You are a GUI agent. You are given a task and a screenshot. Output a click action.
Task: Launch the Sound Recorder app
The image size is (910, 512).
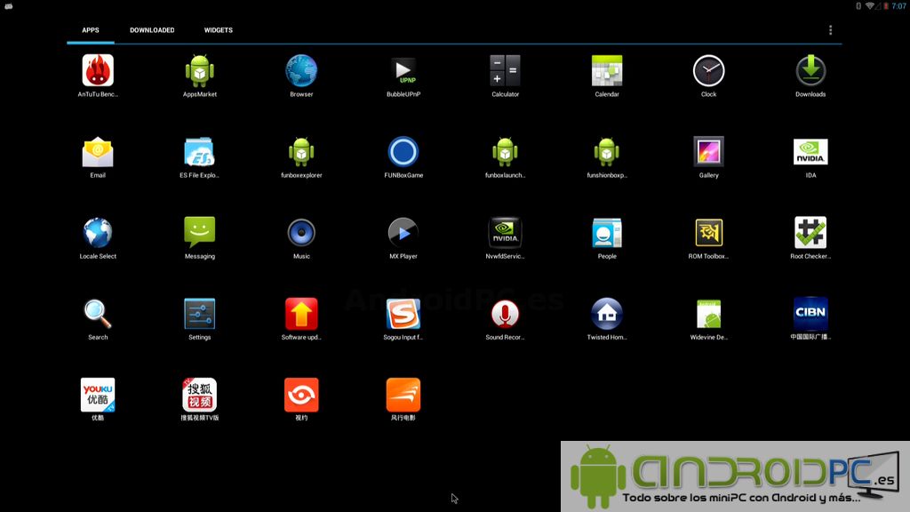505,314
